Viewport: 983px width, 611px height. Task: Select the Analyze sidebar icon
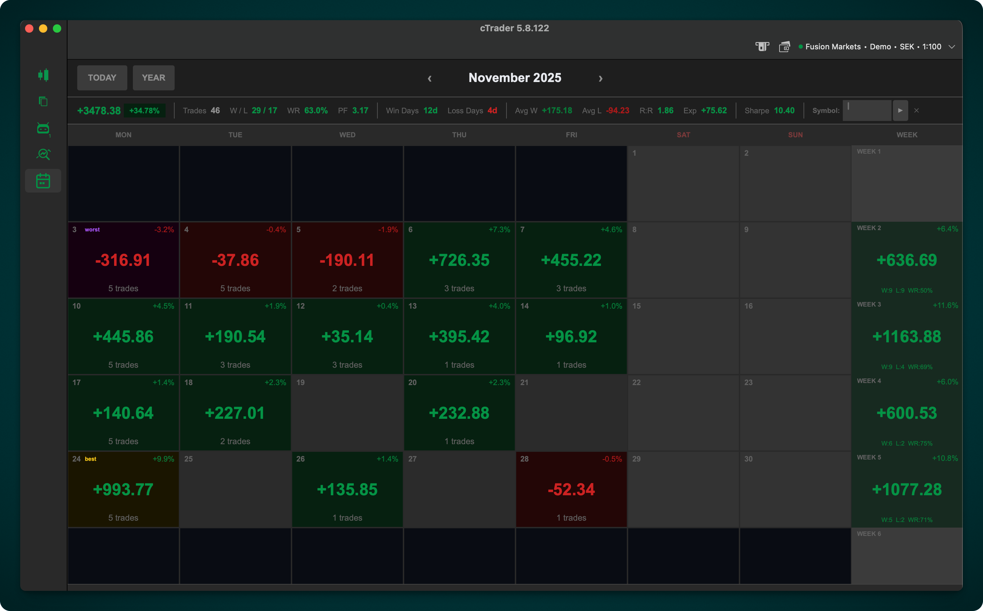[x=43, y=154]
